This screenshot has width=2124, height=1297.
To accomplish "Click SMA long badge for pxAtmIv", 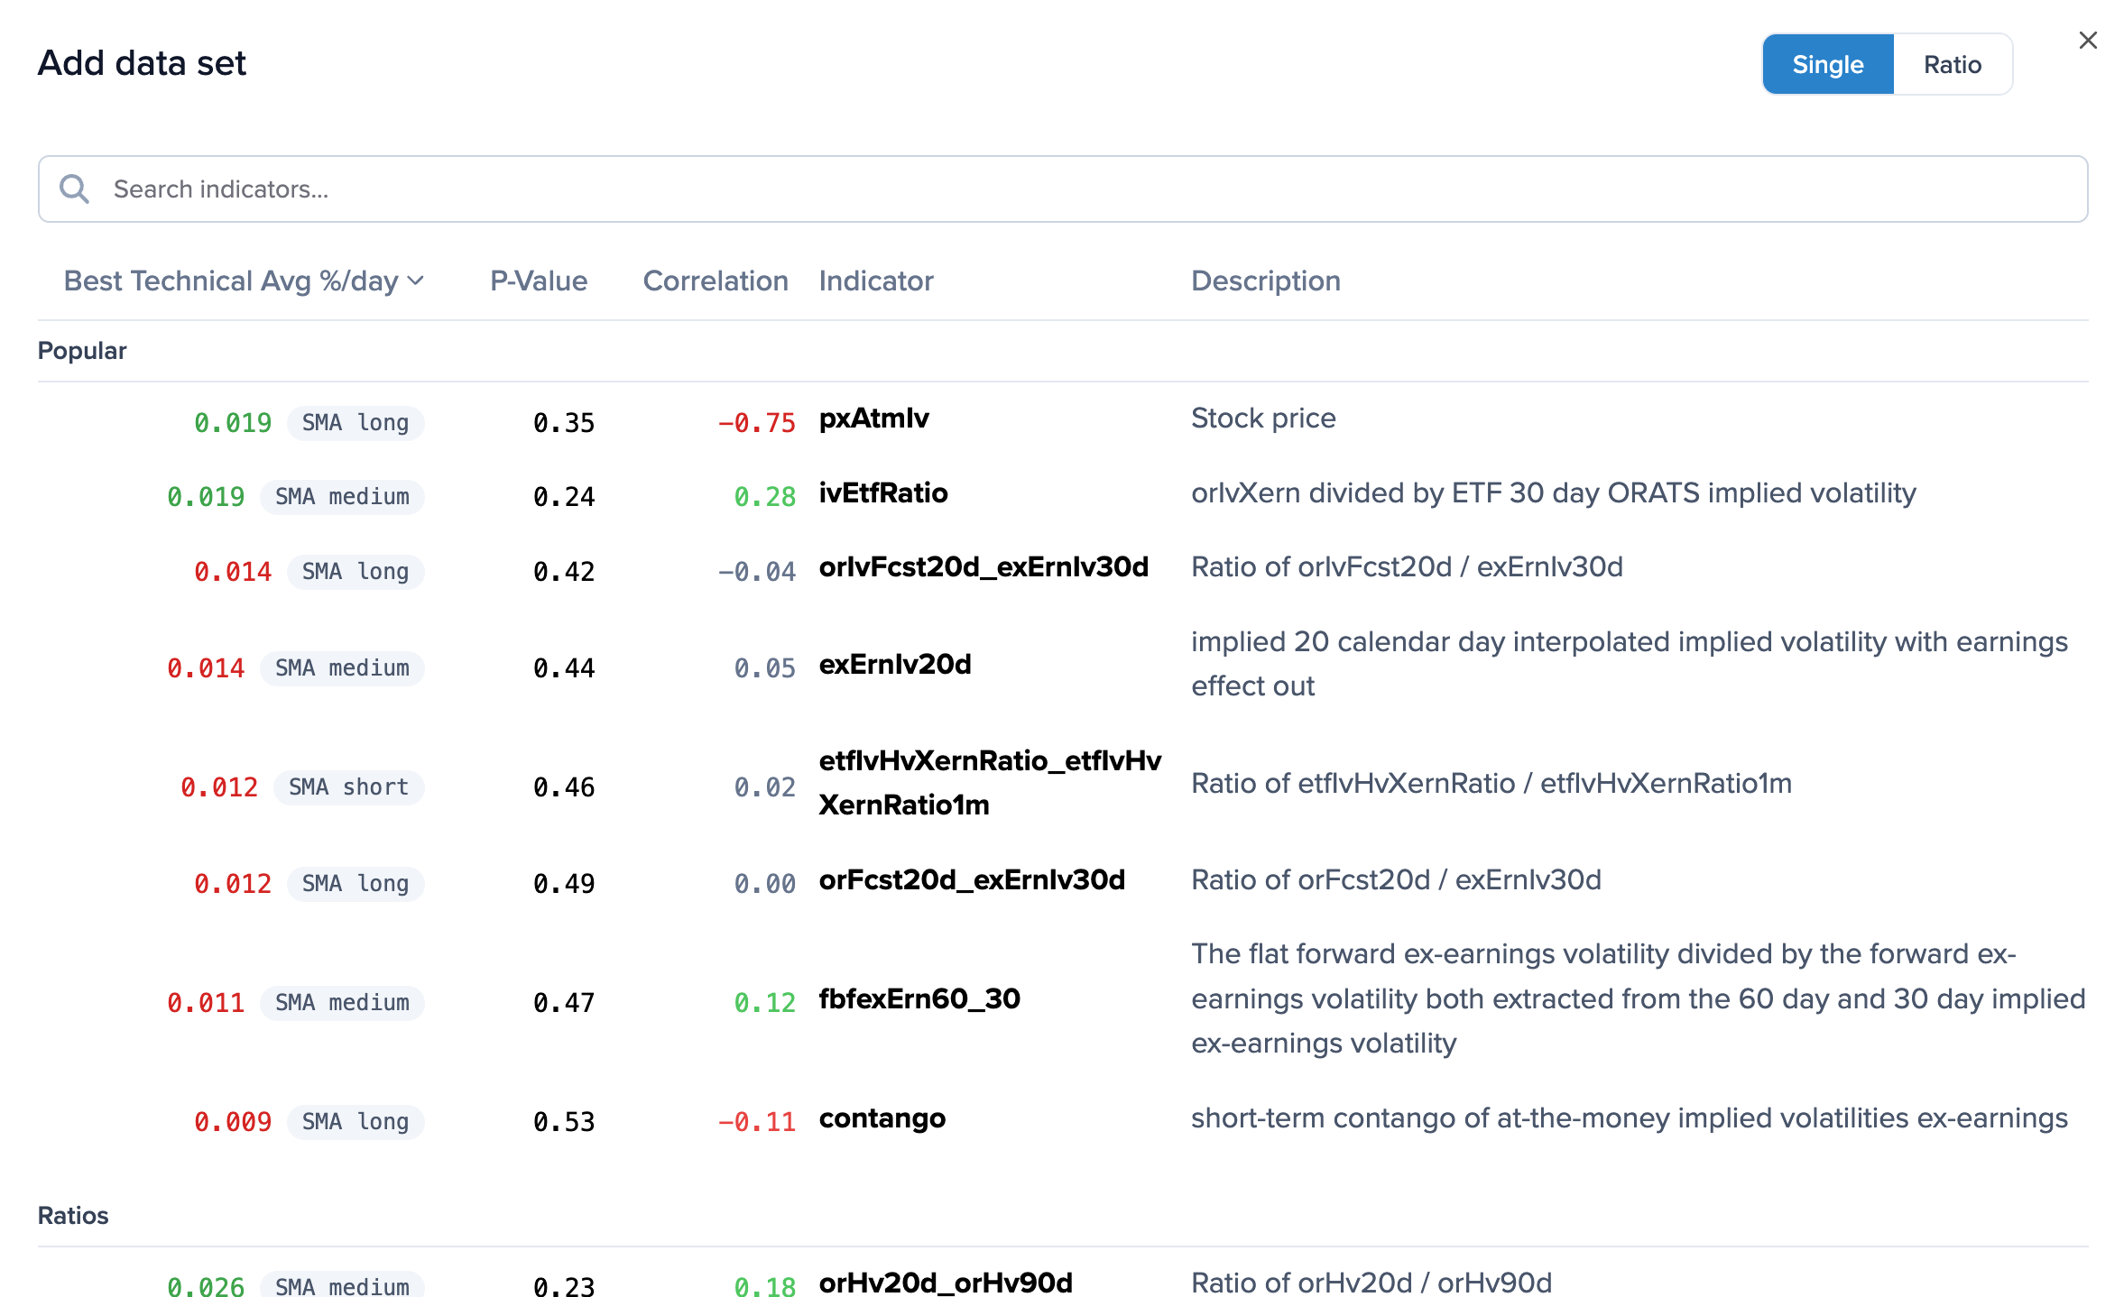I will tap(356, 423).
